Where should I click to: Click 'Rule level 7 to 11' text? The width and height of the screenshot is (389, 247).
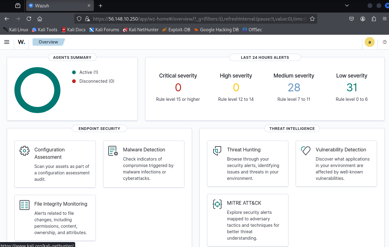294,99
